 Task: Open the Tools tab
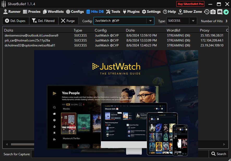point(113,12)
